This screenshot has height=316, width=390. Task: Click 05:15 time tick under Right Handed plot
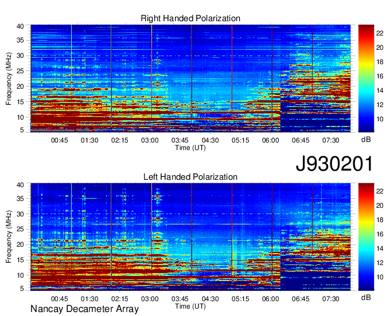click(x=240, y=140)
